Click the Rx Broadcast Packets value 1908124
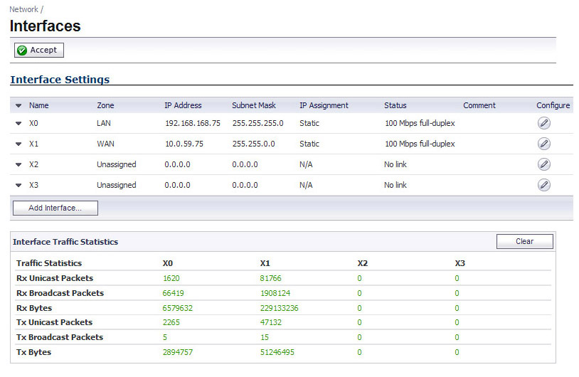 click(275, 293)
